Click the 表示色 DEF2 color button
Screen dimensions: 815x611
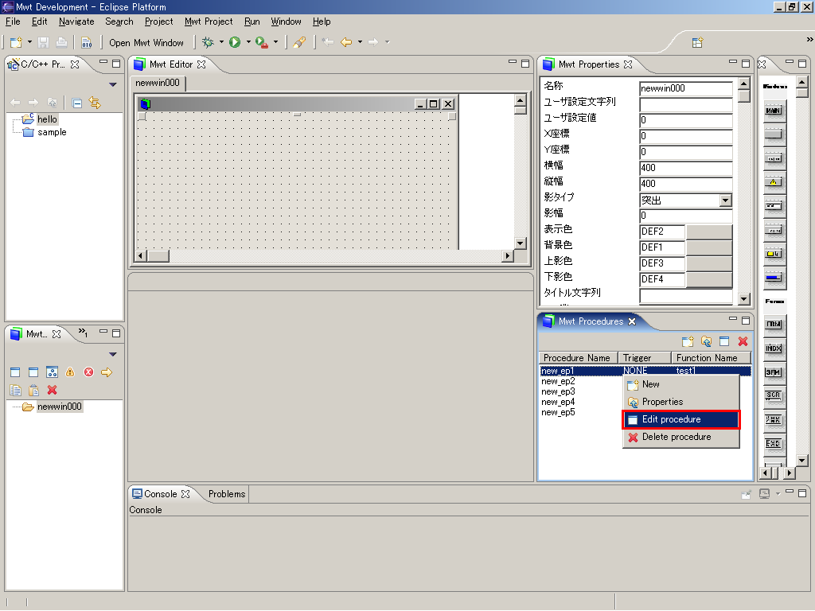point(709,232)
